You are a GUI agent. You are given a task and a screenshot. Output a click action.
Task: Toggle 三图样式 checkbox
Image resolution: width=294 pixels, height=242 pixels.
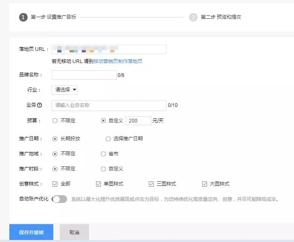click(151, 184)
